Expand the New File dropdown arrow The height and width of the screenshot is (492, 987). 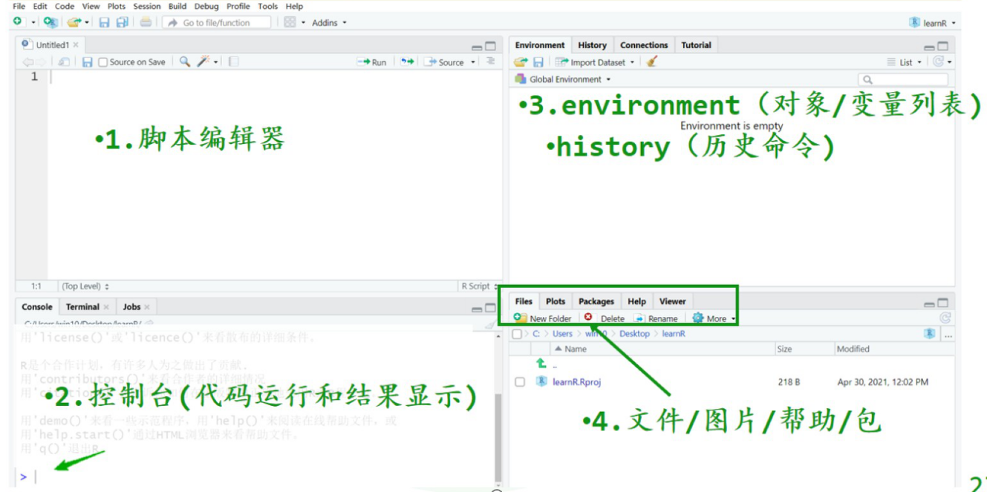(x=33, y=23)
